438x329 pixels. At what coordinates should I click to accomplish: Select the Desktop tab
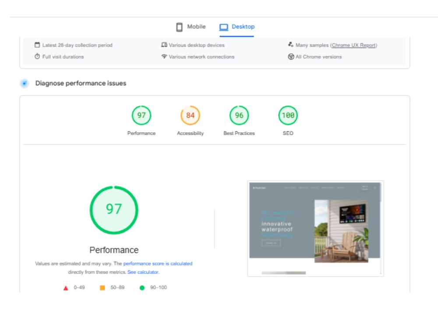tap(237, 27)
